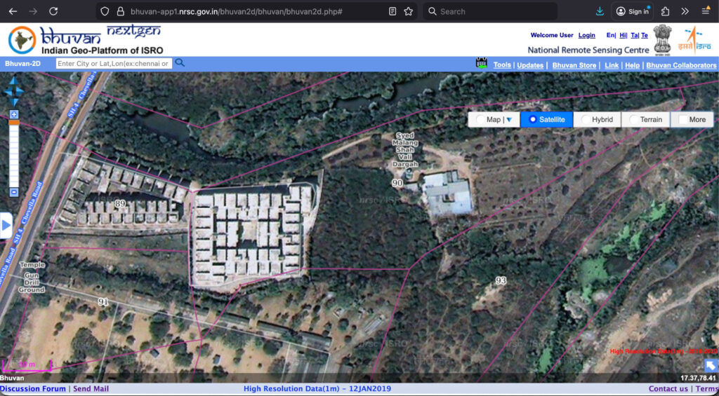Open the Link menu item

(x=612, y=65)
